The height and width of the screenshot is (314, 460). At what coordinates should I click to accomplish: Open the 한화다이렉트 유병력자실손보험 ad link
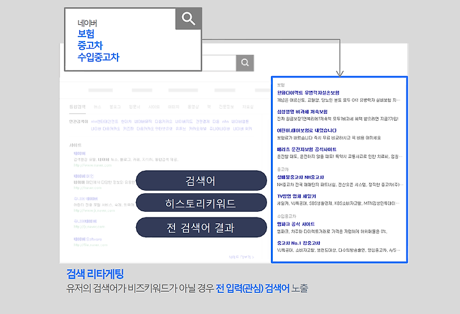click(308, 93)
